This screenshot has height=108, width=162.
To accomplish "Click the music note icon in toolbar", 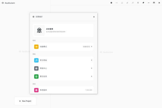I will click(x=133, y=3).
